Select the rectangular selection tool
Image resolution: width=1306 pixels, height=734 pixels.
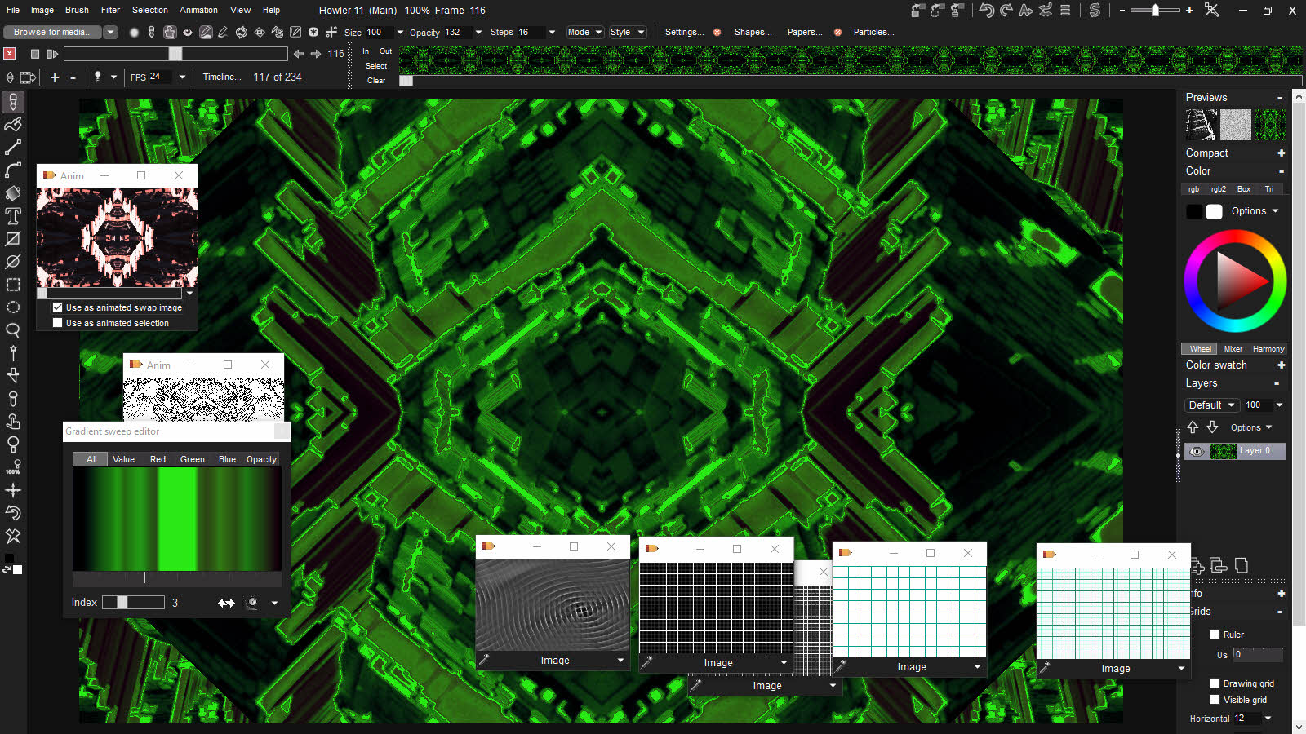coord(13,285)
